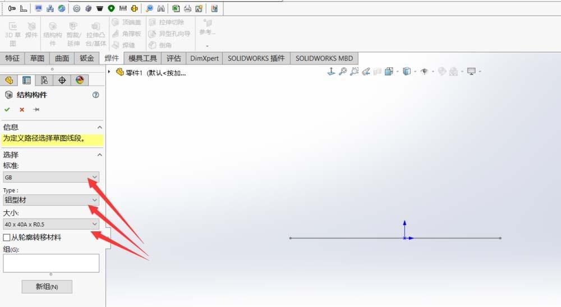Click 零件1 part name in flyout tree
The image size is (561, 307).
tap(134, 73)
